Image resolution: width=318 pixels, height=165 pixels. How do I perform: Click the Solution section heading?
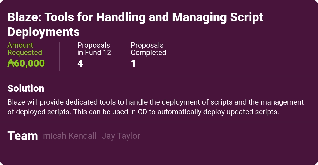click(x=26, y=88)
